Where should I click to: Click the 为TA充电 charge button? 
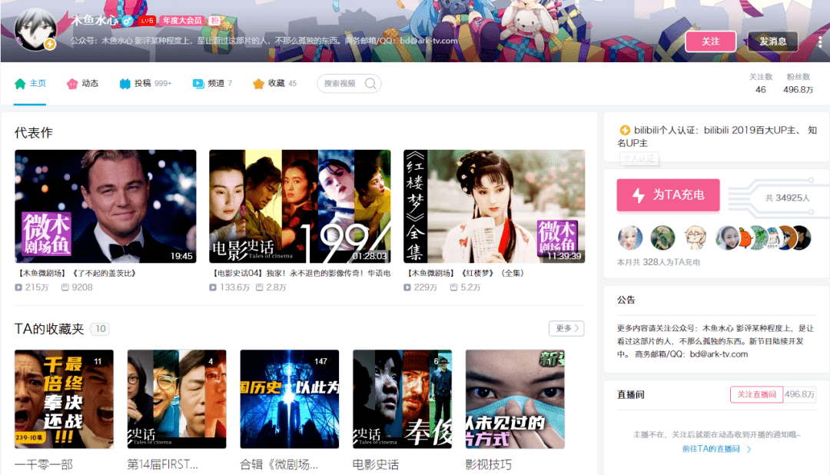[x=668, y=195]
